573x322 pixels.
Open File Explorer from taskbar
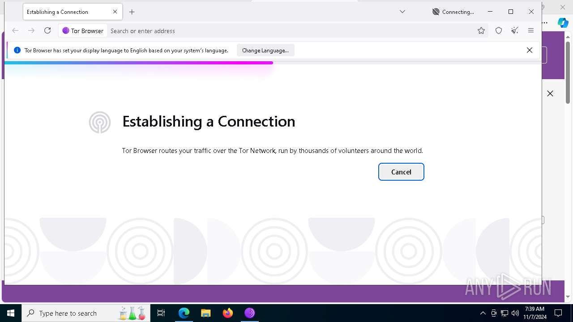point(205,313)
